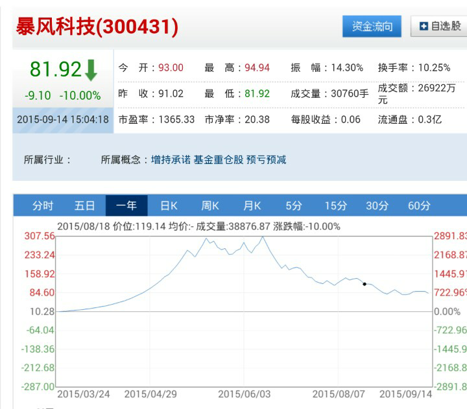The height and width of the screenshot is (409, 467).
Task: Click the 流通盘 value 0.3亿
Action: pyautogui.click(x=430, y=120)
